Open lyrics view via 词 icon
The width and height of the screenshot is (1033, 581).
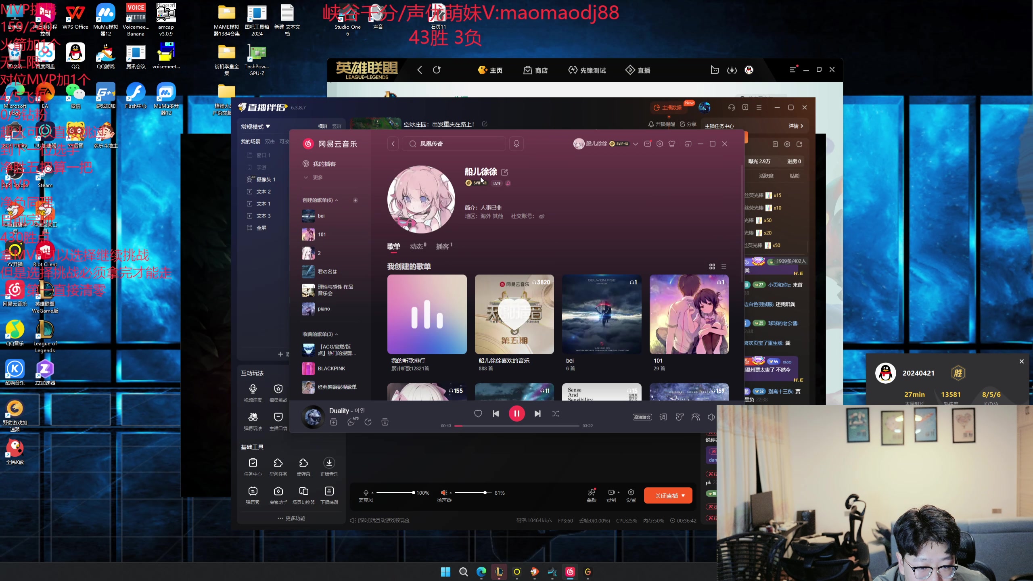[x=663, y=417]
